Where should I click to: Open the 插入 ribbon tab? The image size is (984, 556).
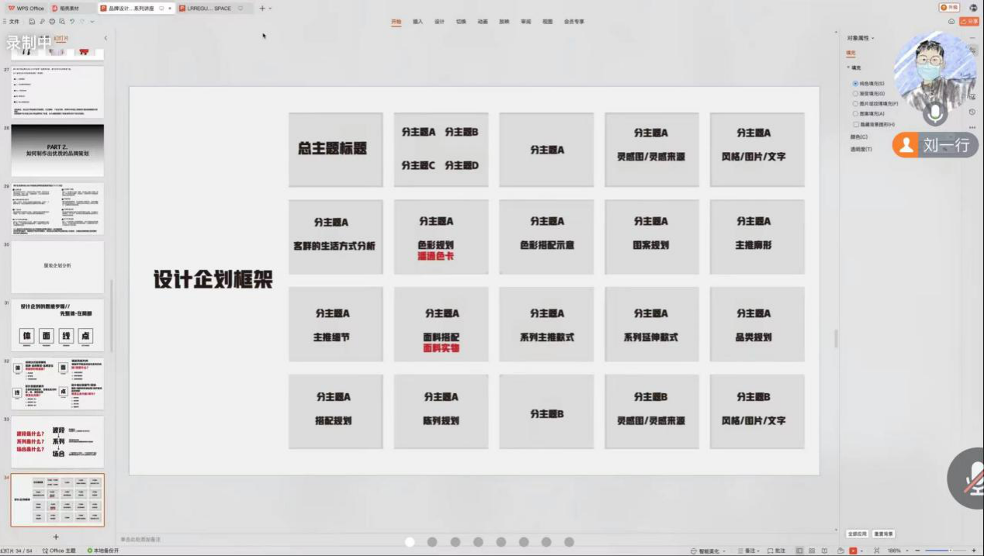(418, 22)
